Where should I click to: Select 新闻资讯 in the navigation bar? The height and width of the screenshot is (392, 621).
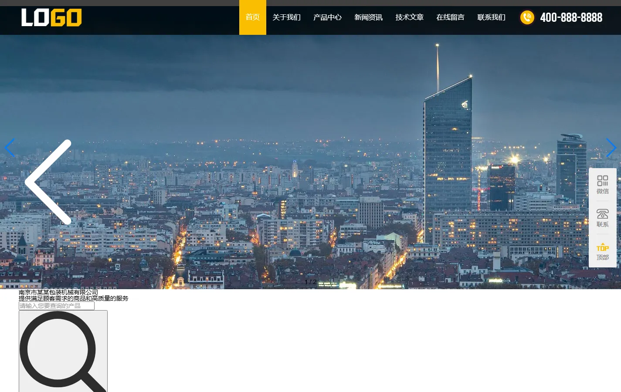369,17
